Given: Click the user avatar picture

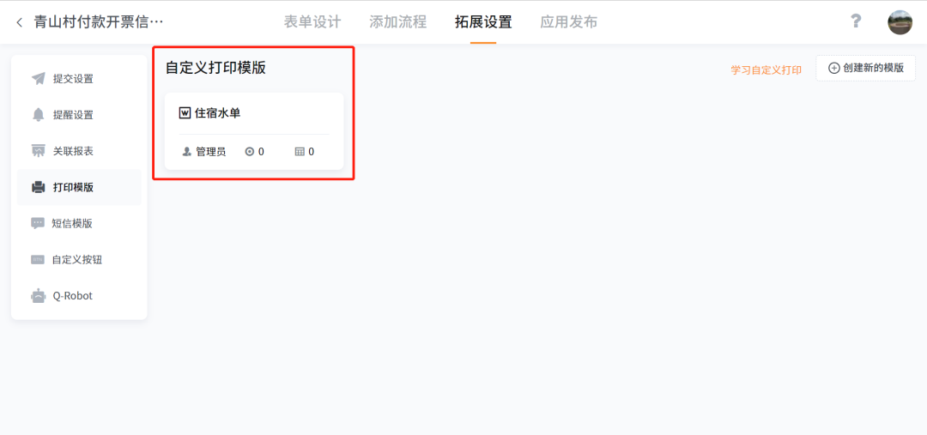Looking at the screenshot, I should pyautogui.click(x=900, y=22).
